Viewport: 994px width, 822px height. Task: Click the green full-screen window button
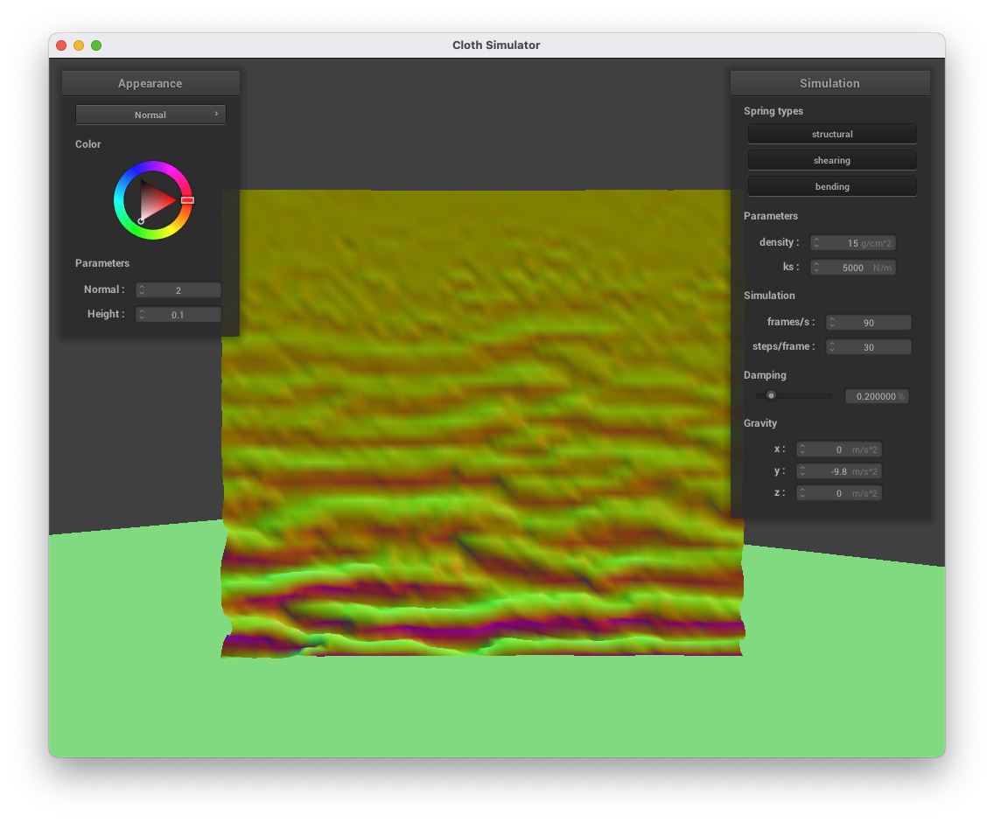pos(96,45)
